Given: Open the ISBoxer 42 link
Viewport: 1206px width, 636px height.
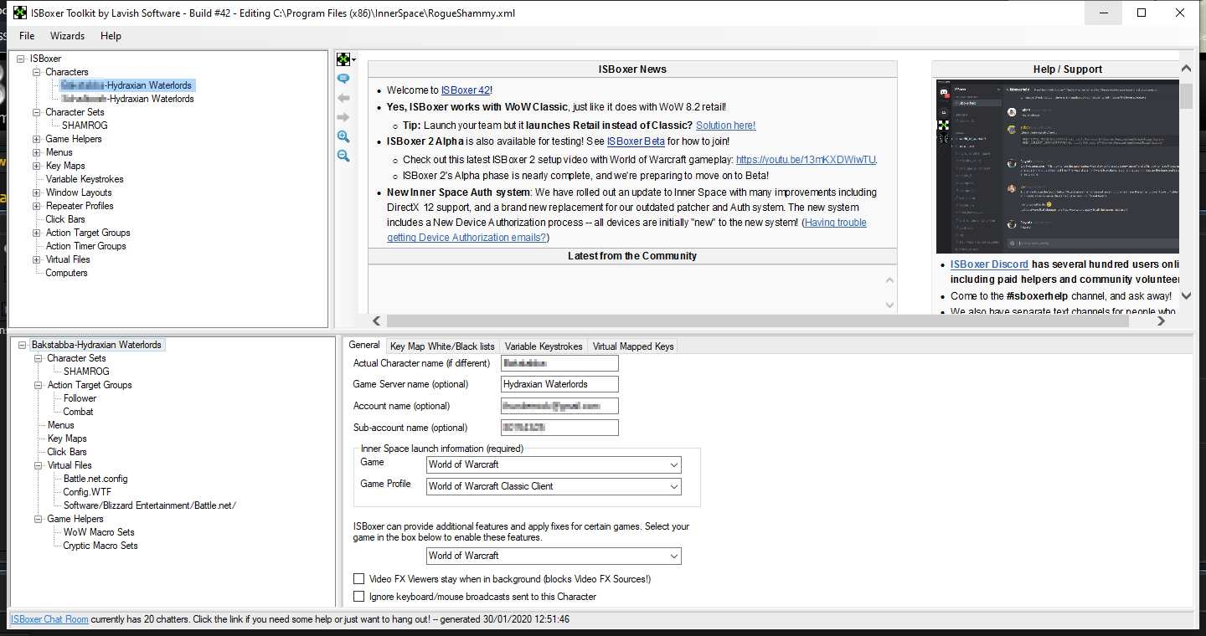Looking at the screenshot, I should coord(466,90).
